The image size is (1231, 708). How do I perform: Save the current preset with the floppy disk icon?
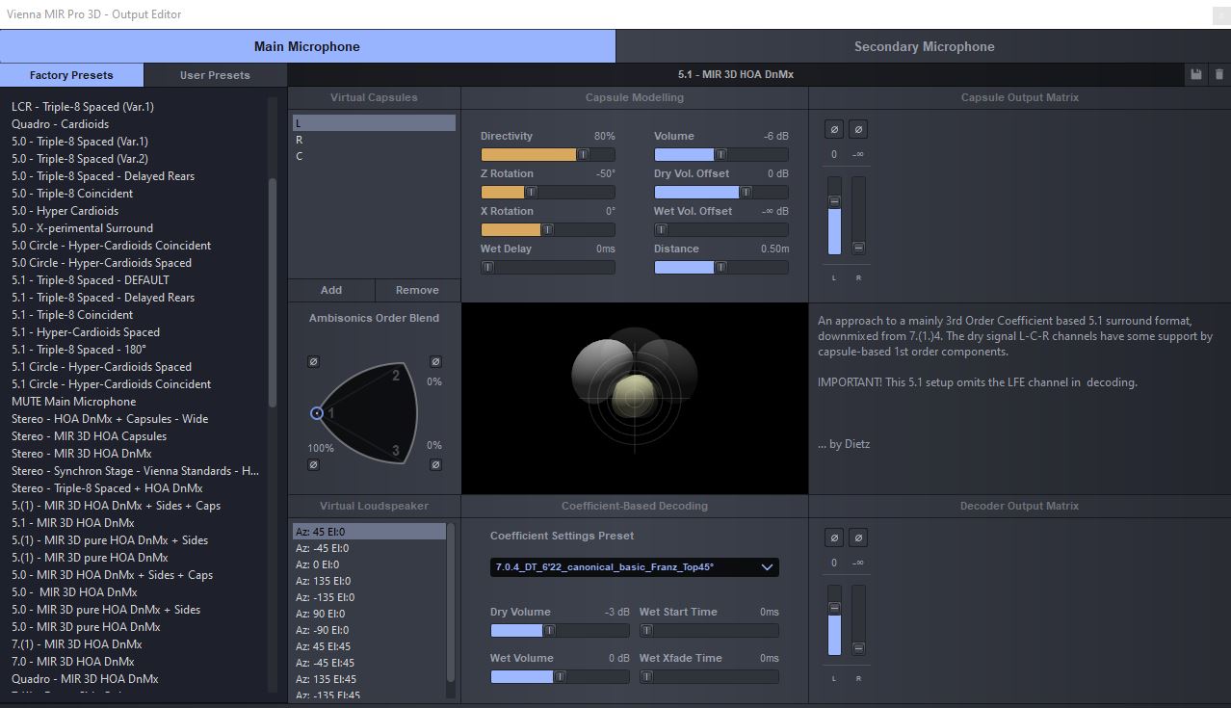(1196, 74)
